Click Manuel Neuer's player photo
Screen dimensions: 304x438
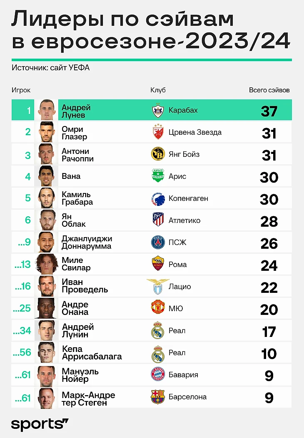pos(46,375)
